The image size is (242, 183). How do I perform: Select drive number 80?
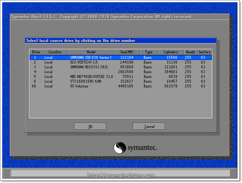[x=120, y=86]
